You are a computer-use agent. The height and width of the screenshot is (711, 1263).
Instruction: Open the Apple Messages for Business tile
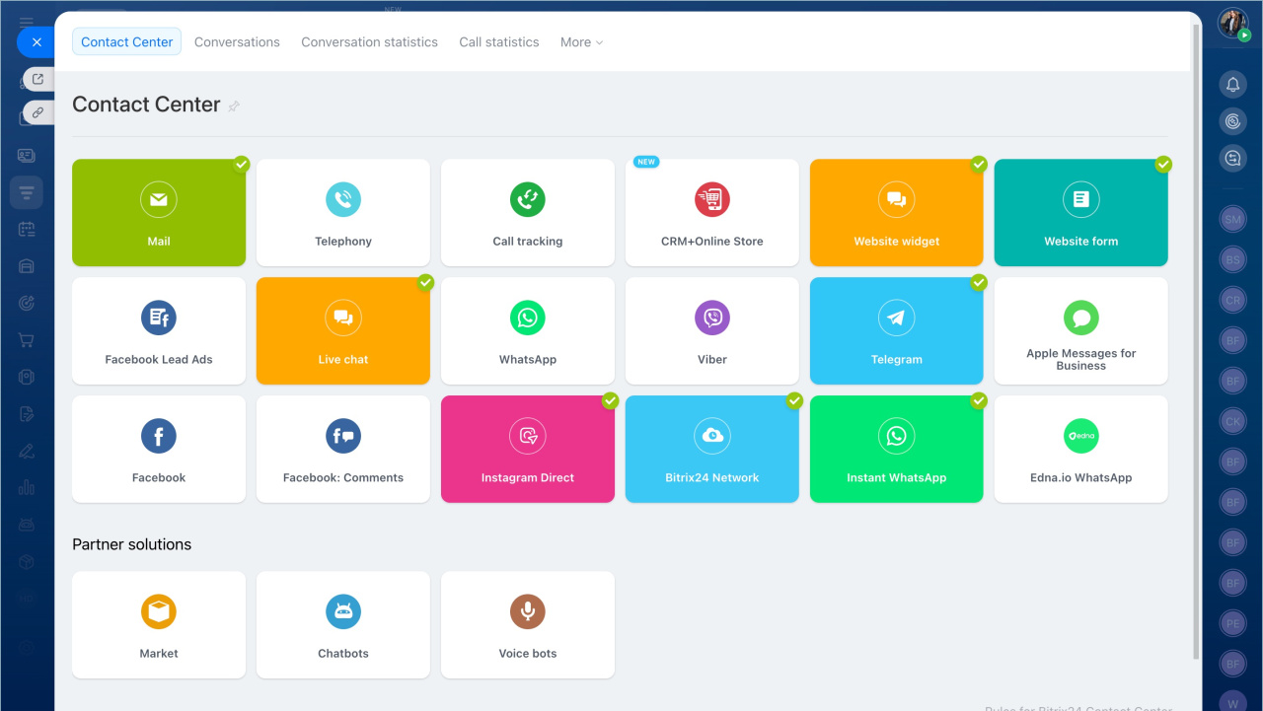coord(1080,331)
